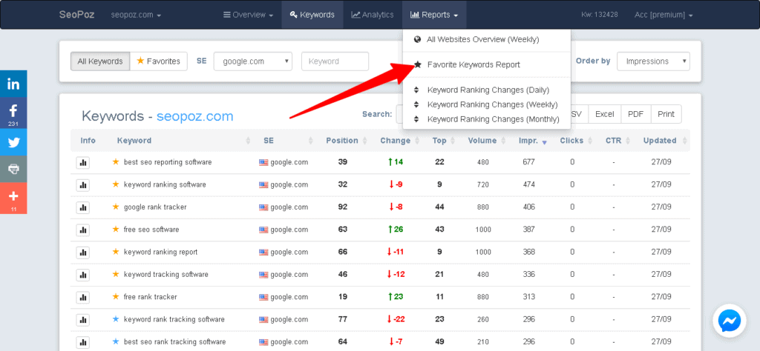Toggle blue star for keyword rank tracking software
The height and width of the screenshot is (351, 760).
point(115,319)
